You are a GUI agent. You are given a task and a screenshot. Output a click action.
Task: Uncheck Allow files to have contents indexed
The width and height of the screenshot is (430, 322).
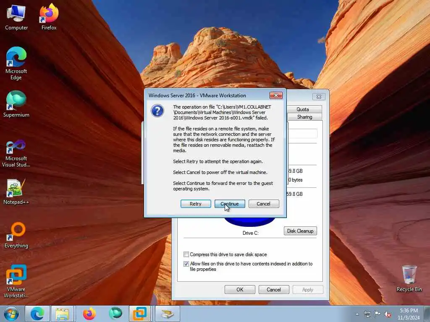186,264
